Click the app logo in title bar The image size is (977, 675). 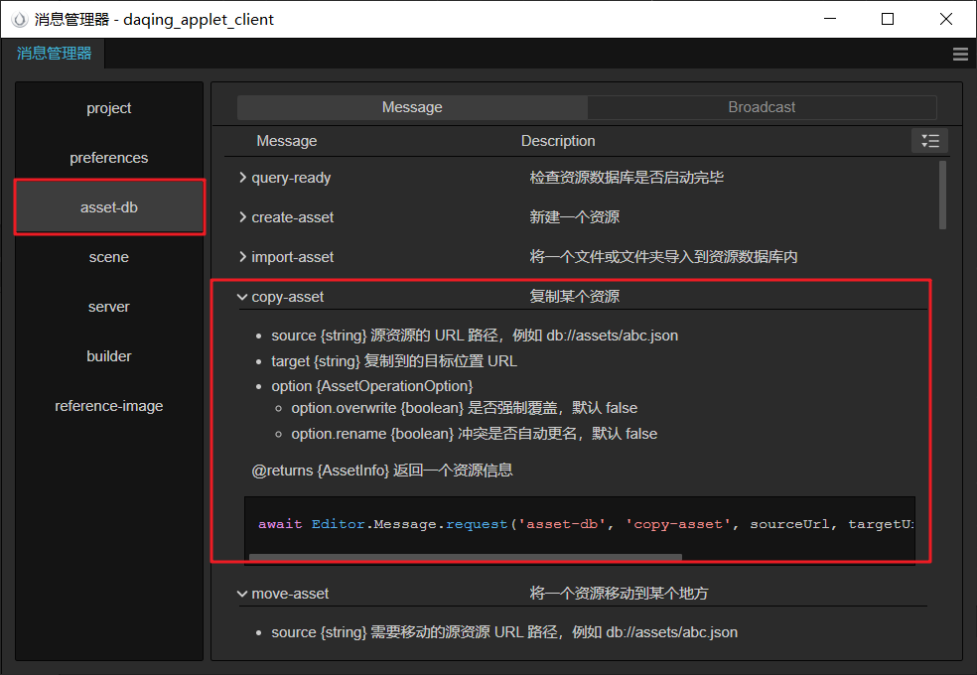click(x=20, y=19)
